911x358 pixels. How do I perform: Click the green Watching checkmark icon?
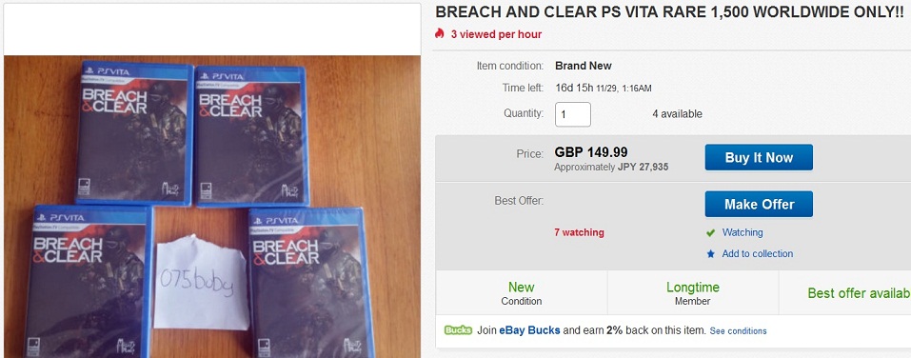pos(710,232)
